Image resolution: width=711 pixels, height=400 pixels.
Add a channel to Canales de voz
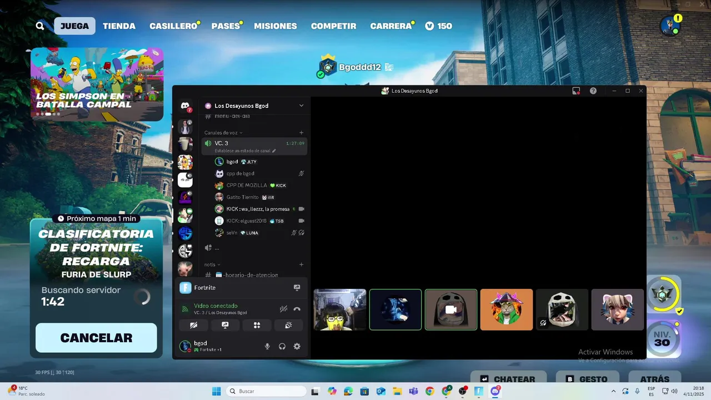pyautogui.click(x=301, y=133)
